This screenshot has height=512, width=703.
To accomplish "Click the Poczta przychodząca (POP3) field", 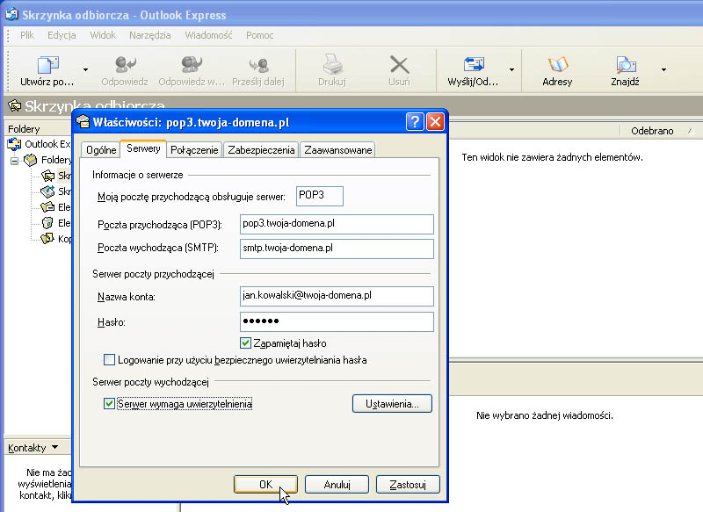I will coord(337,224).
